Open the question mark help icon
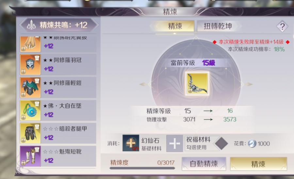The image size is (294, 179). coord(282,26)
